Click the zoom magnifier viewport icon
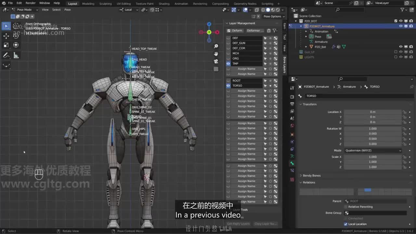416x234 pixels. [x=216, y=46]
